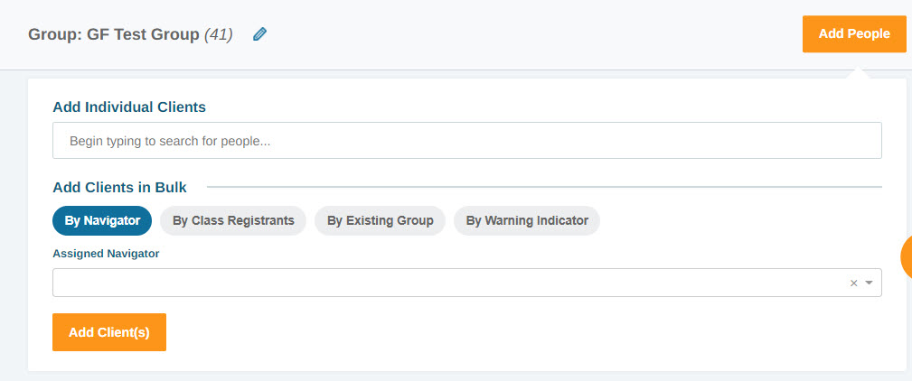Switch to By Existing Group tab
This screenshot has width=912, height=381.
pos(380,220)
